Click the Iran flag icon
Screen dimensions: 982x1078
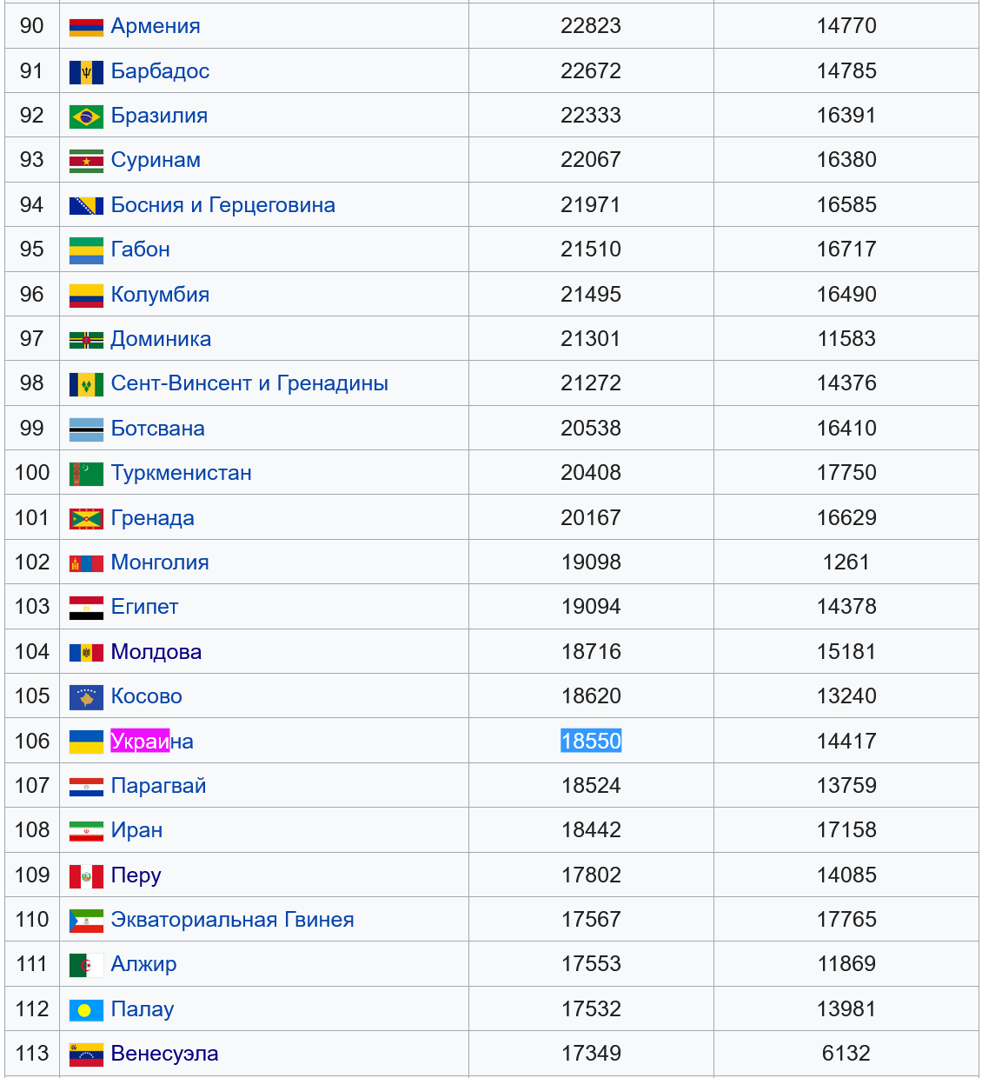click(86, 831)
